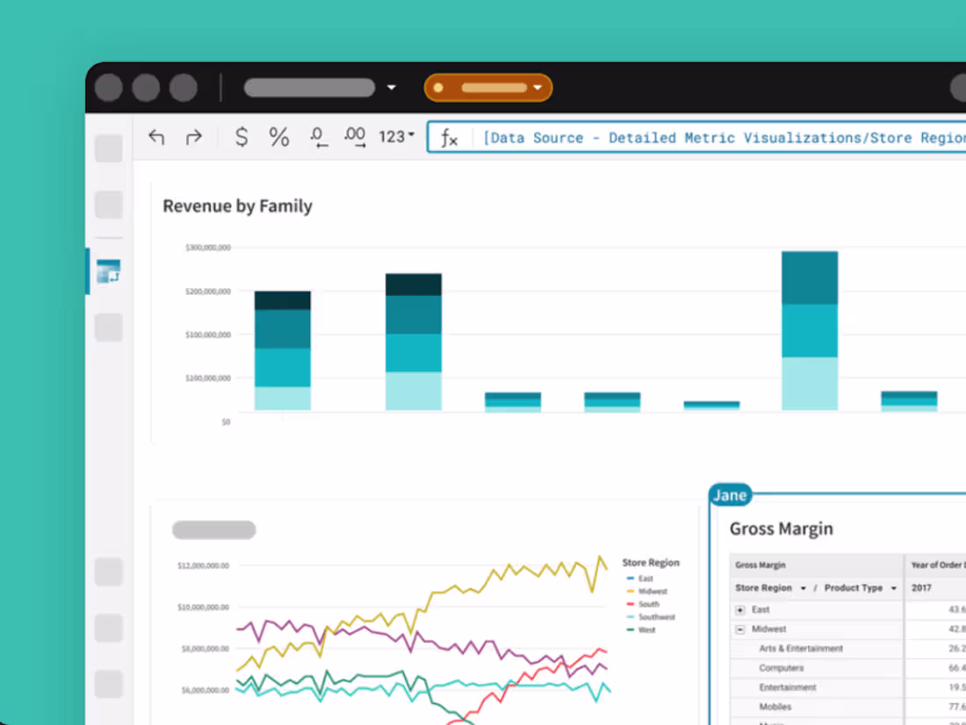
Task: Click the 2017 column header
Action: 921,588
